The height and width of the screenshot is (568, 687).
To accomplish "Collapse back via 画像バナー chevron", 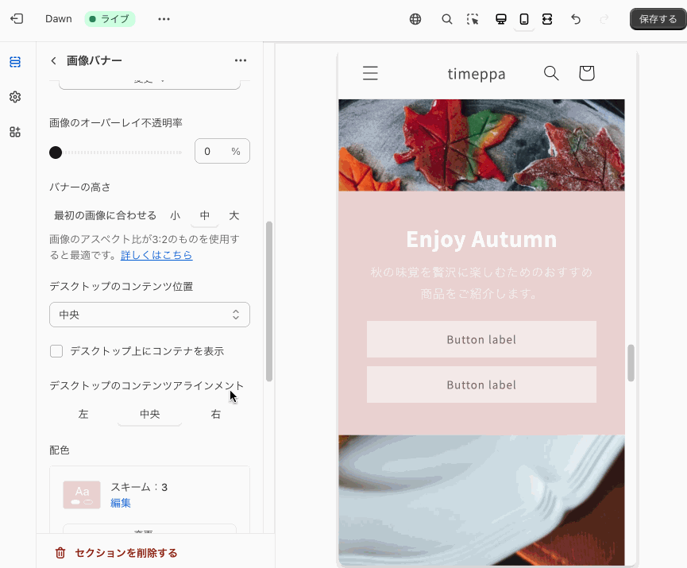I will click(x=52, y=60).
